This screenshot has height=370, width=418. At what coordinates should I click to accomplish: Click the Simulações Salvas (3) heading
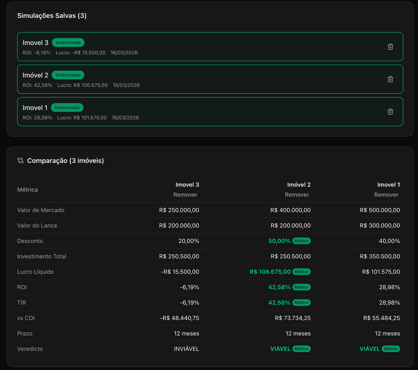tap(52, 16)
